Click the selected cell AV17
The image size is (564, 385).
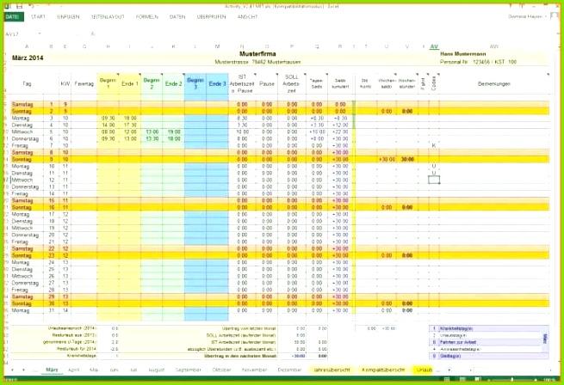pos(434,180)
